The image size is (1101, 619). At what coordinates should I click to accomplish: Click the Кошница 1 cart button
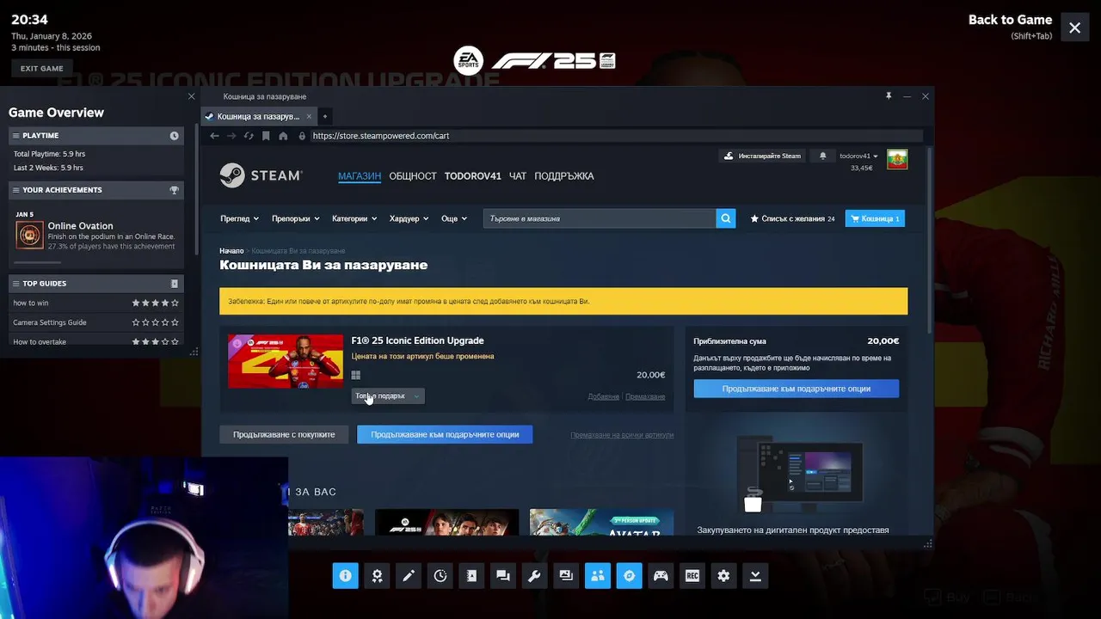[x=875, y=218]
